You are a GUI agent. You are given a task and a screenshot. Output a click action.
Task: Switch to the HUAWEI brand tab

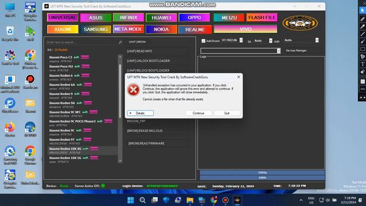[x=161, y=18]
